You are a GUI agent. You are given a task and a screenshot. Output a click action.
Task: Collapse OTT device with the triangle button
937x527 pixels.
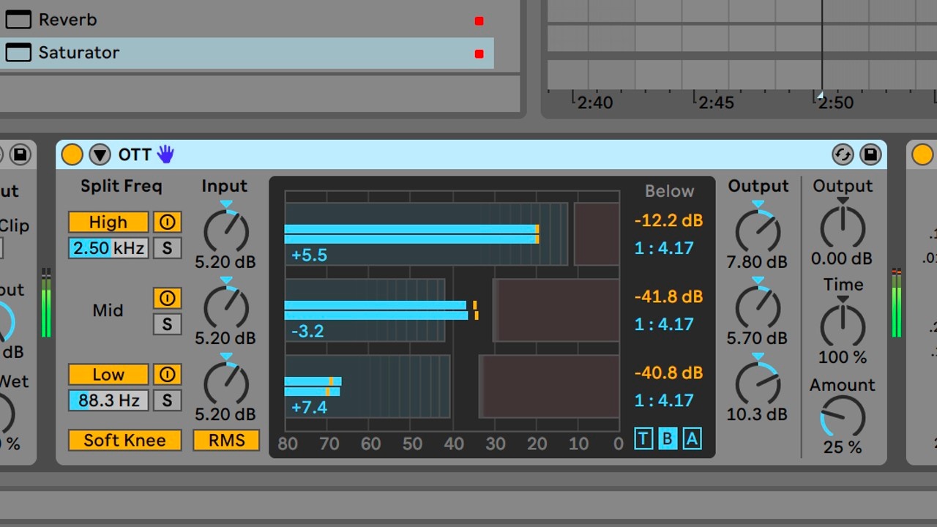click(x=100, y=154)
